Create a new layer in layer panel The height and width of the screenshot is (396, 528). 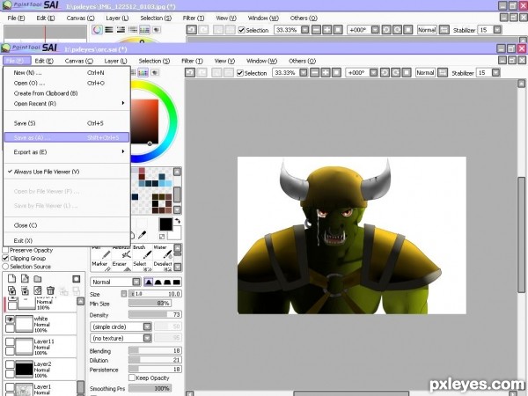pyautogui.click(x=11, y=279)
